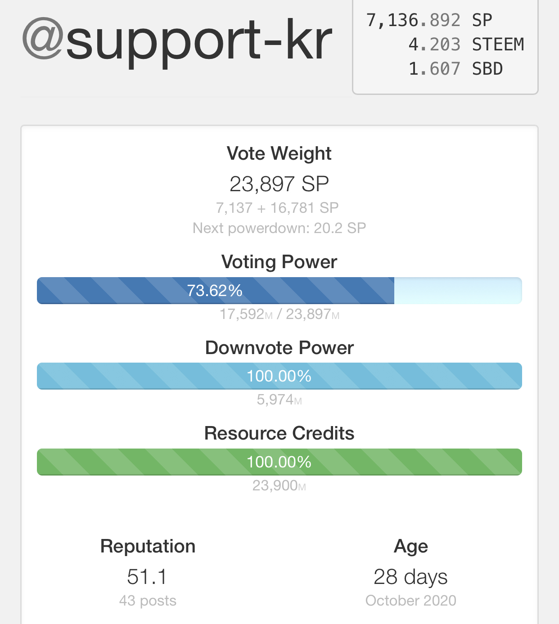The width and height of the screenshot is (559, 624).
Task: Click the Downvote Power heading
Action: point(279,348)
